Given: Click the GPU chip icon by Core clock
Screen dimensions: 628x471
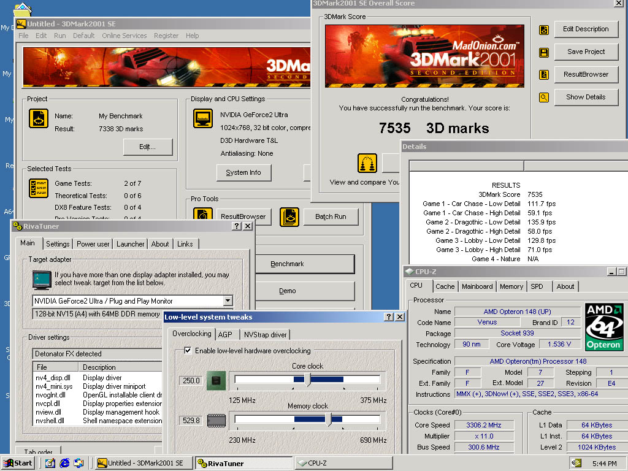Looking at the screenshot, I should (x=216, y=380).
